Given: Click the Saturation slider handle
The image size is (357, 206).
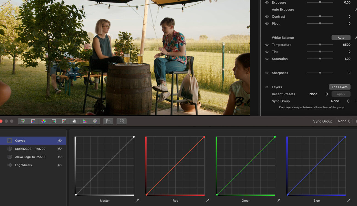Looking at the screenshot, I should pyautogui.click(x=320, y=59).
